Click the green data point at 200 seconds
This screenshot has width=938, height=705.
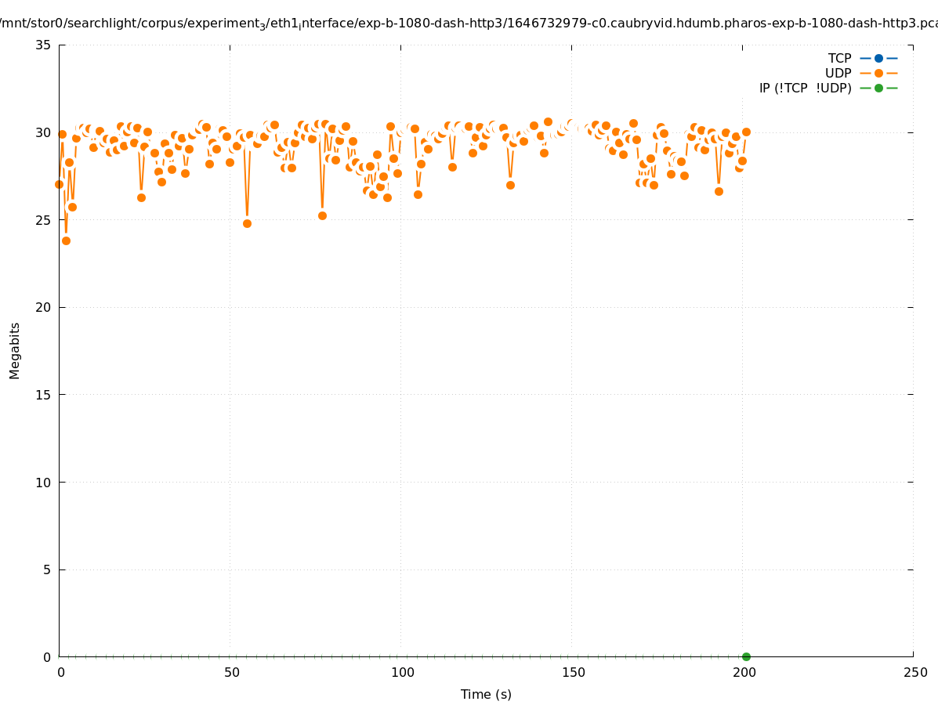746,656
